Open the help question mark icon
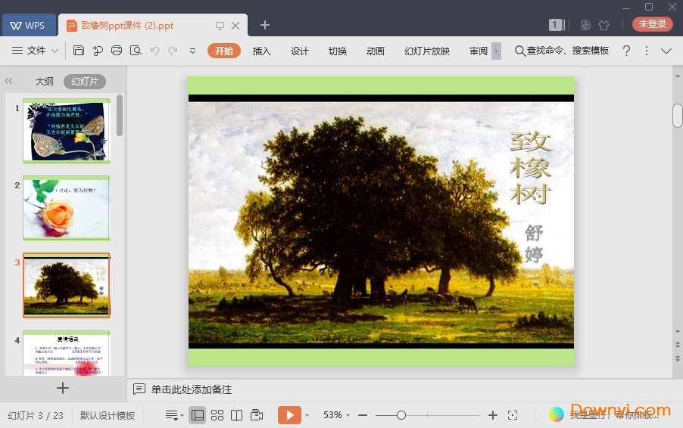Screen dimensions: 683x428 click(x=626, y=51)
